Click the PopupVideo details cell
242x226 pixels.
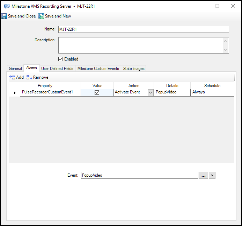[x=172, y=93]
